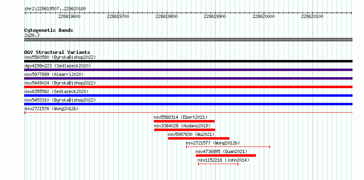Click the thin red esv2721576 line
This screenshot has width=364, height=180.
pyautogui.click(x=188, y=113)
